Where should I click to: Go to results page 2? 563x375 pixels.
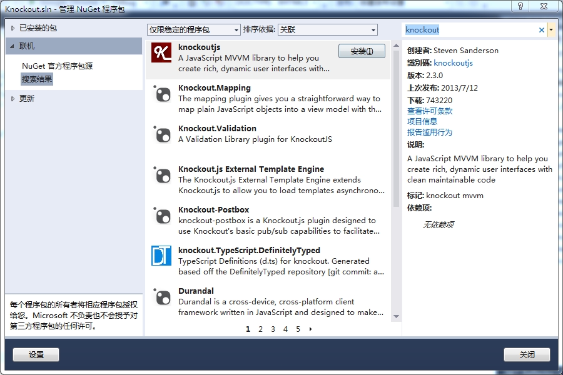click(260, 329)
